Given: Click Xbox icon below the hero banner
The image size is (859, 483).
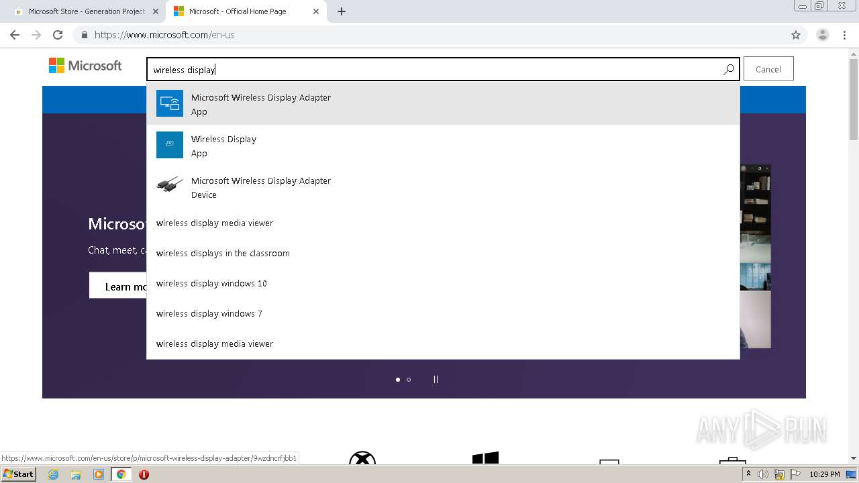Looking at the screenshot, I should tap(362, 458).
